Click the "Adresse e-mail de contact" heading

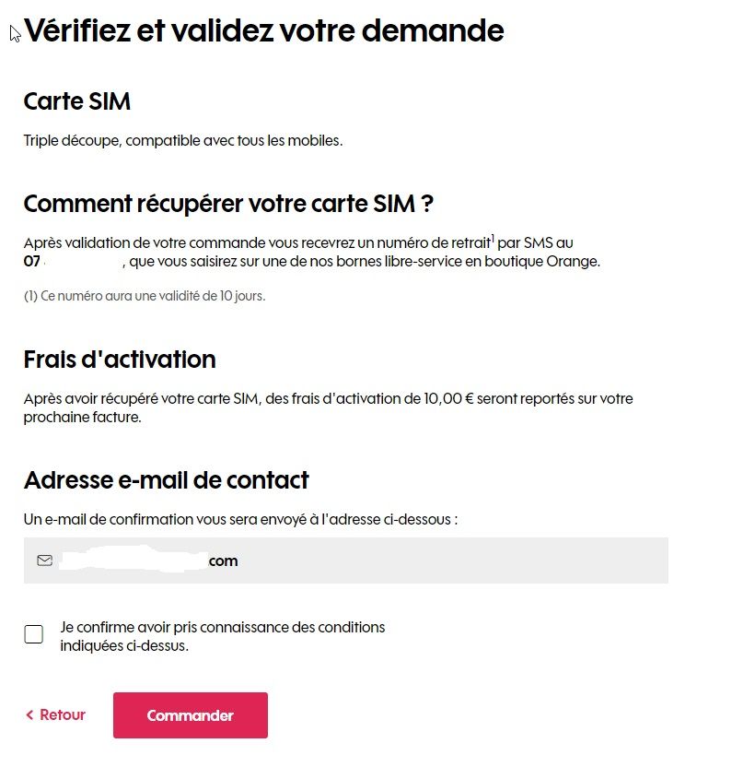tap(167, 480)
